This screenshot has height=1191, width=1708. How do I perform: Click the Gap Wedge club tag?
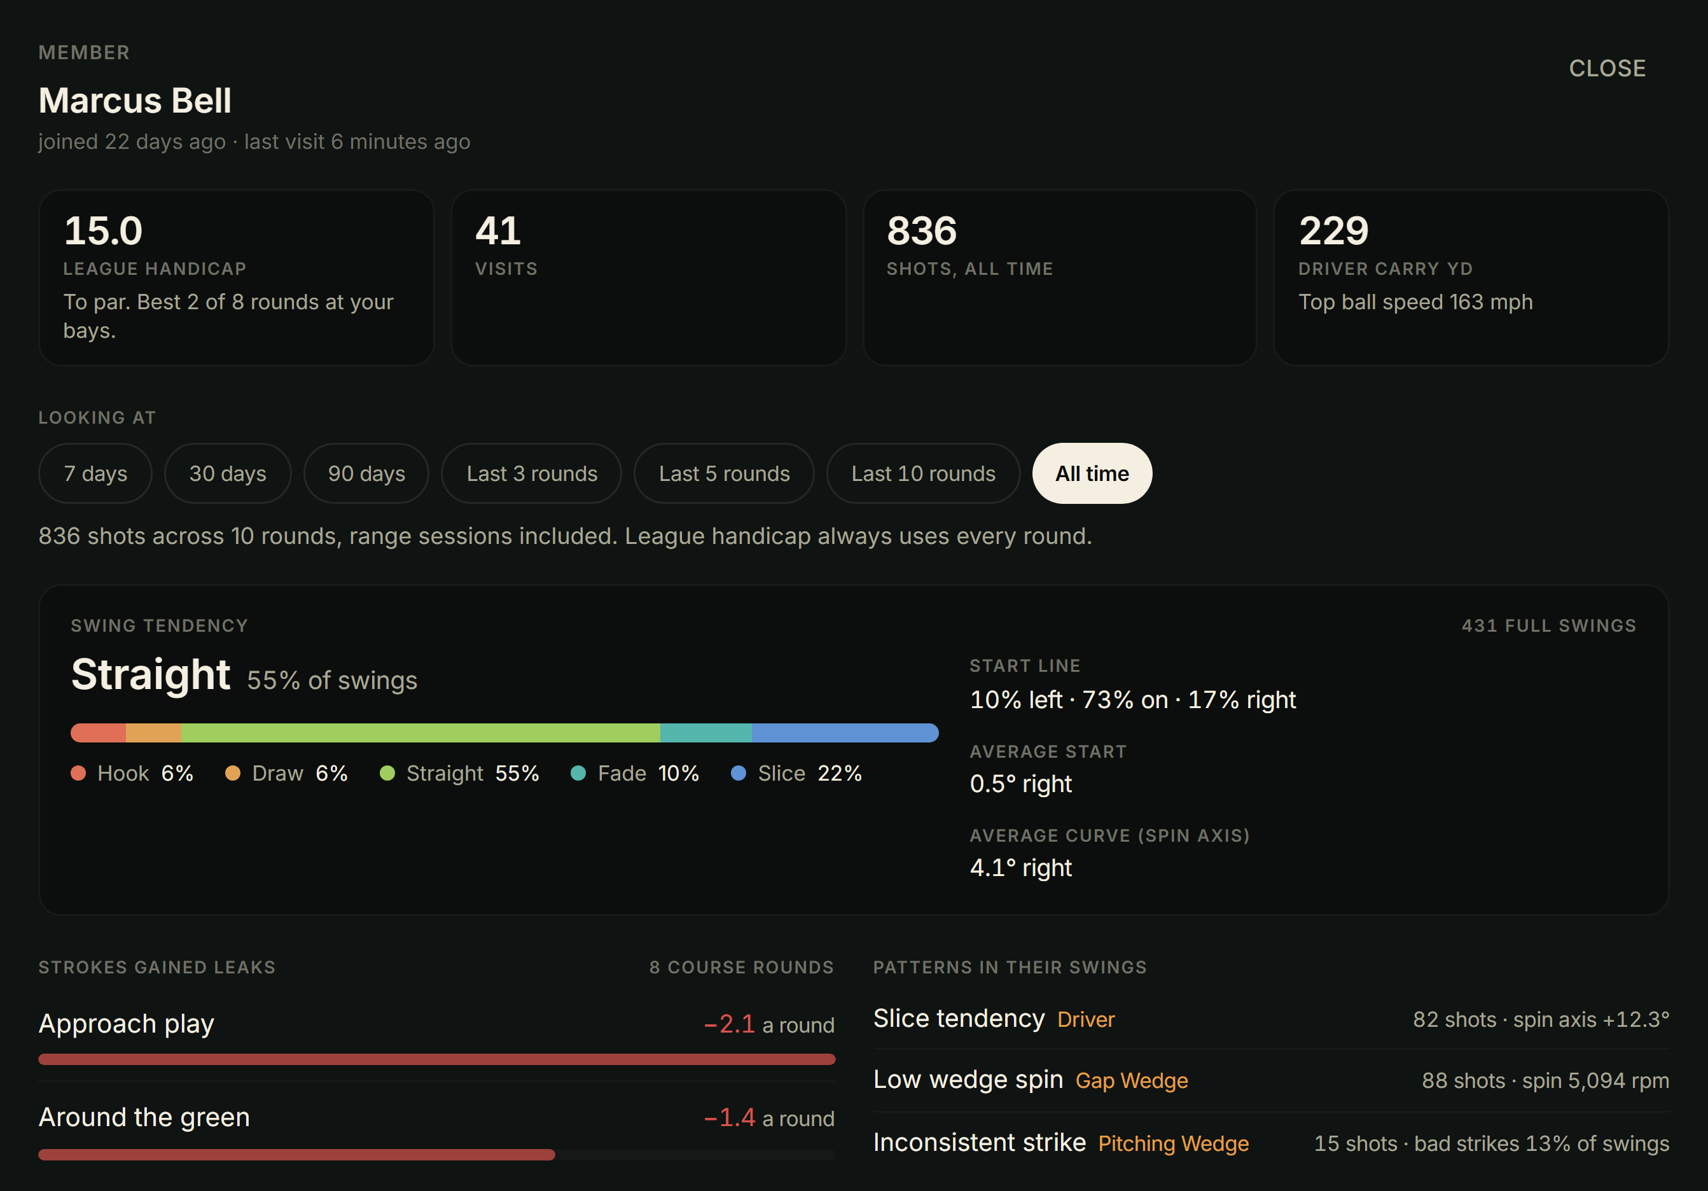pos(1132,1080)
